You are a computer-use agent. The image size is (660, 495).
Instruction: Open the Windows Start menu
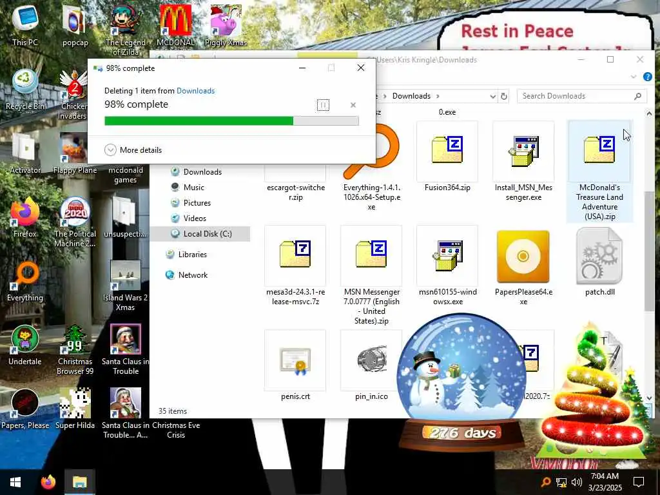15,482
